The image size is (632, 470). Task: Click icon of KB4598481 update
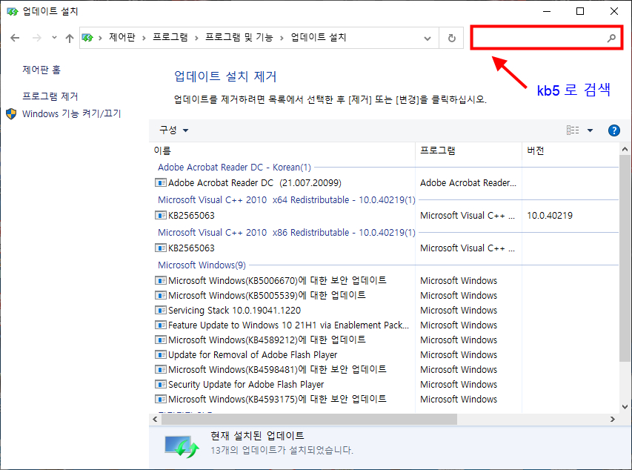coord(161,369)
